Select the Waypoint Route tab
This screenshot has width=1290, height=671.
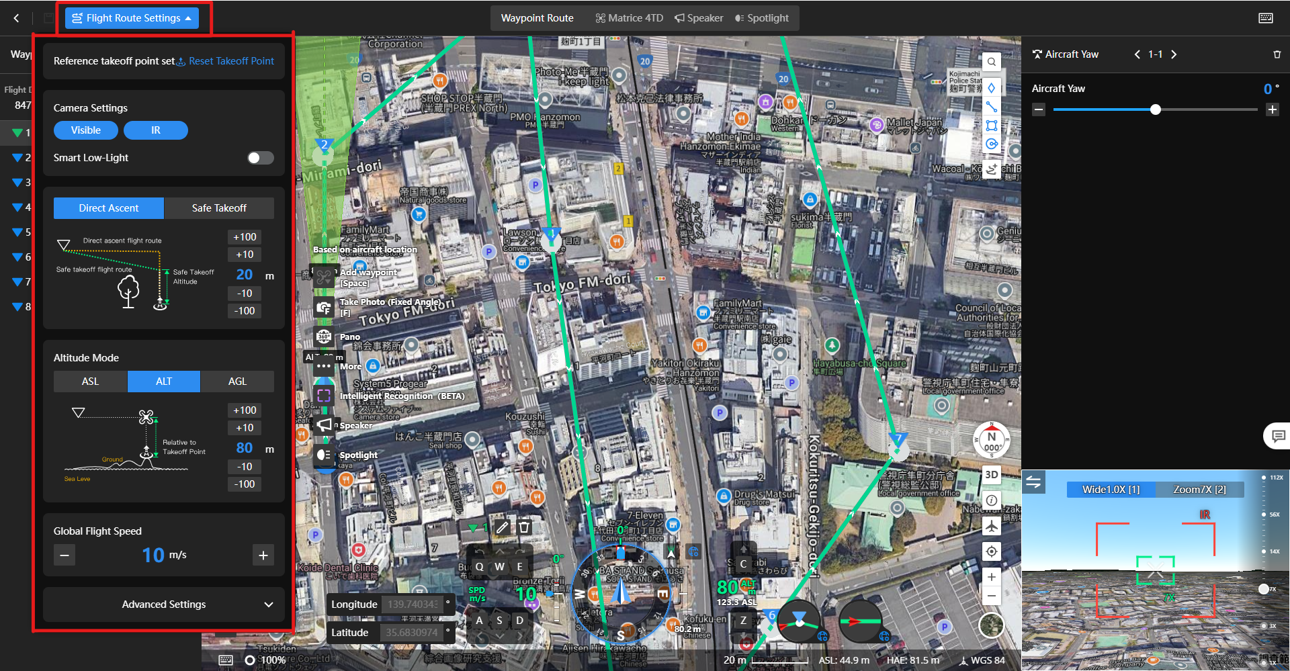coord(537,18)
